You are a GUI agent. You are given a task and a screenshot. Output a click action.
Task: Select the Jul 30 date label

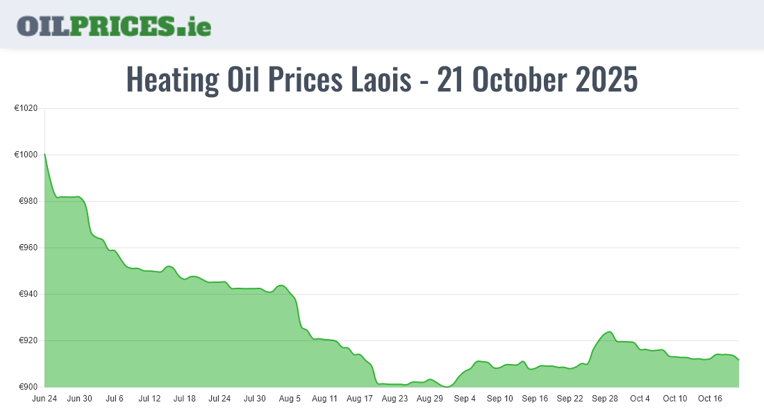point(255,399)
